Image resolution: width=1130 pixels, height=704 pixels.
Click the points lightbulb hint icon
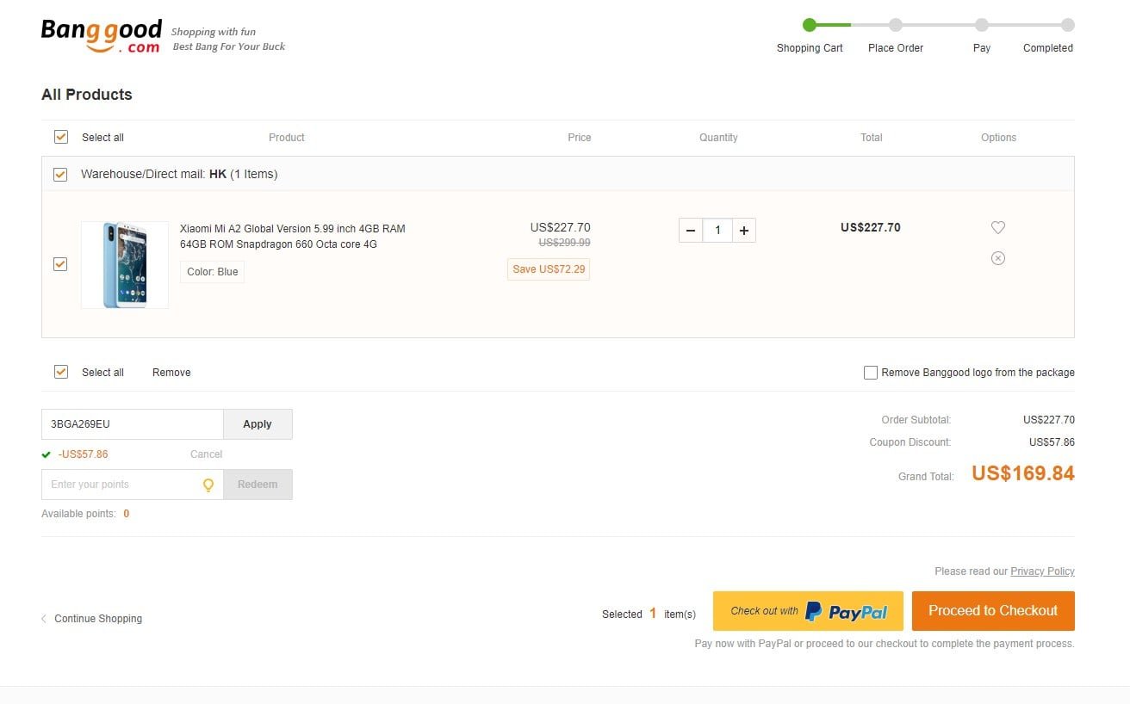point(208,485)
